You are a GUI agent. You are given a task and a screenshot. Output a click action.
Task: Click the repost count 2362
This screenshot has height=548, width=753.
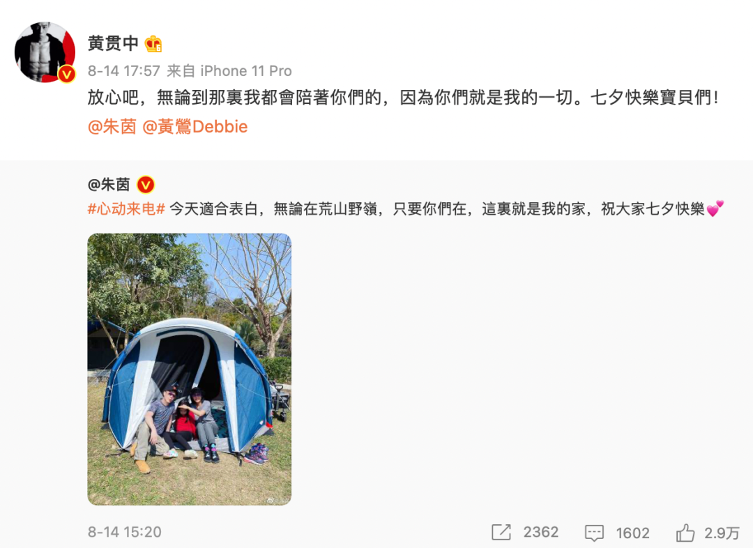point(541,532)
